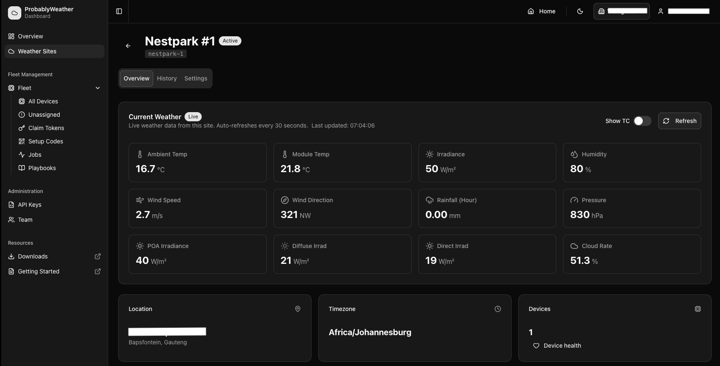The image size is (720, 366).
Task: Open All Devices in the Fleet menu
Action: click(x=43, y=101)
